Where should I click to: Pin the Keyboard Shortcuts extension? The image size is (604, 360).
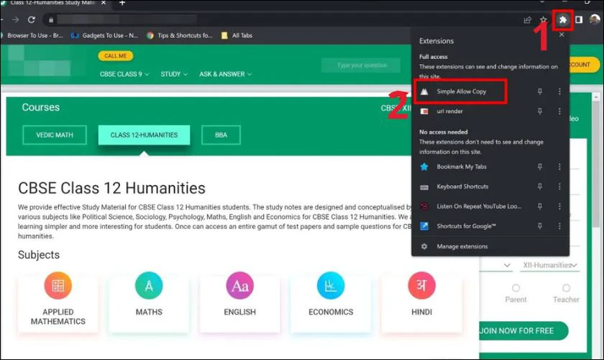[540, 186]
